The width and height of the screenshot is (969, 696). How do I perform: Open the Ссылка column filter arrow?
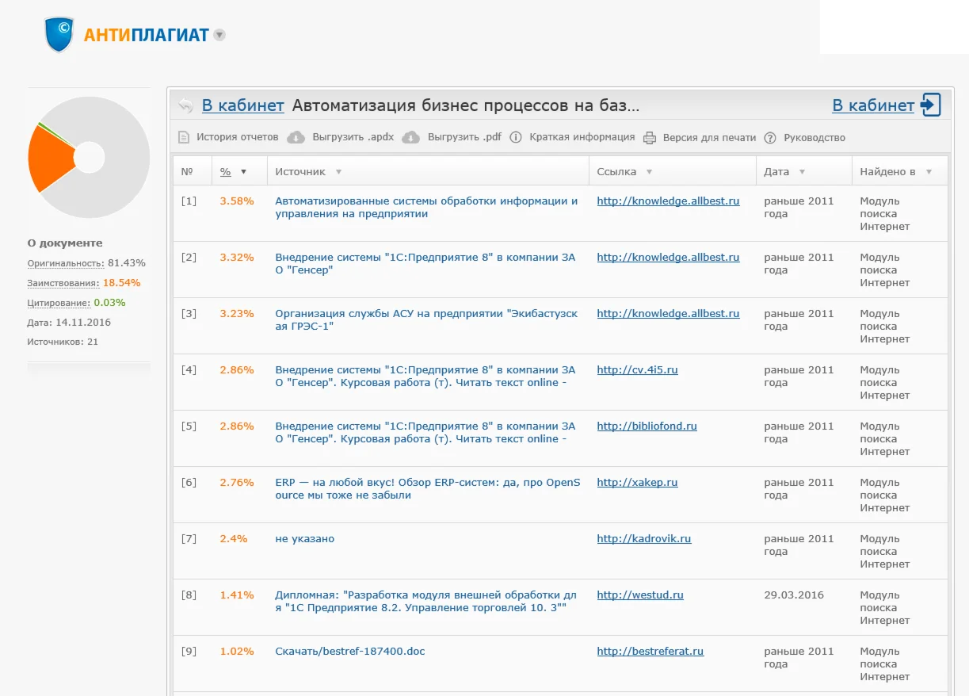tap(649, 172)
